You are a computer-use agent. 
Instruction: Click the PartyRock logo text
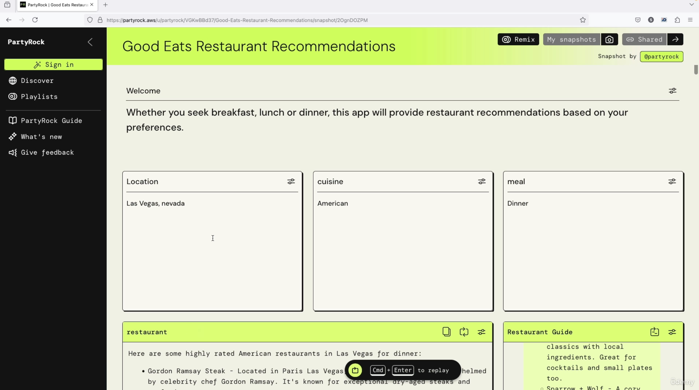click(x=26, y=42)
